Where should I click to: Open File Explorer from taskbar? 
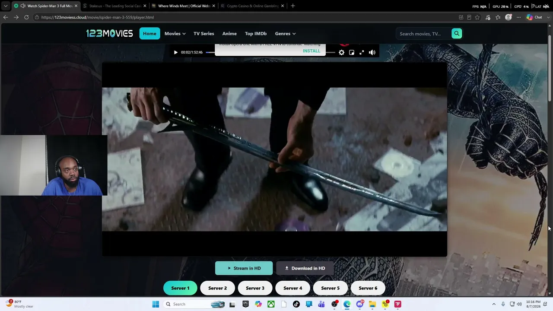372,304
